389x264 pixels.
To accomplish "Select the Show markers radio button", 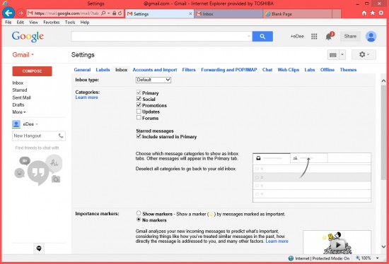I will tap(139, 213).
